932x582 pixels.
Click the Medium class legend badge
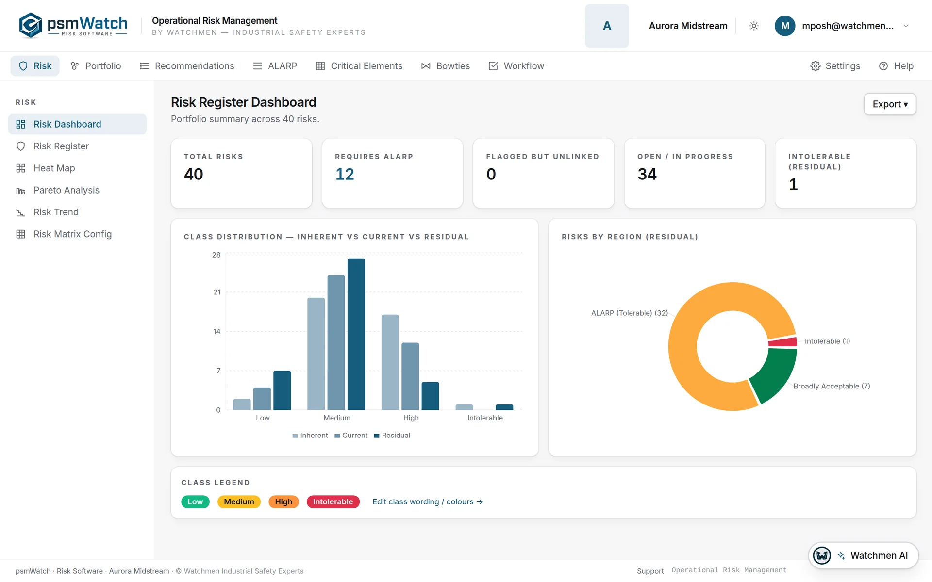point(239,501)
